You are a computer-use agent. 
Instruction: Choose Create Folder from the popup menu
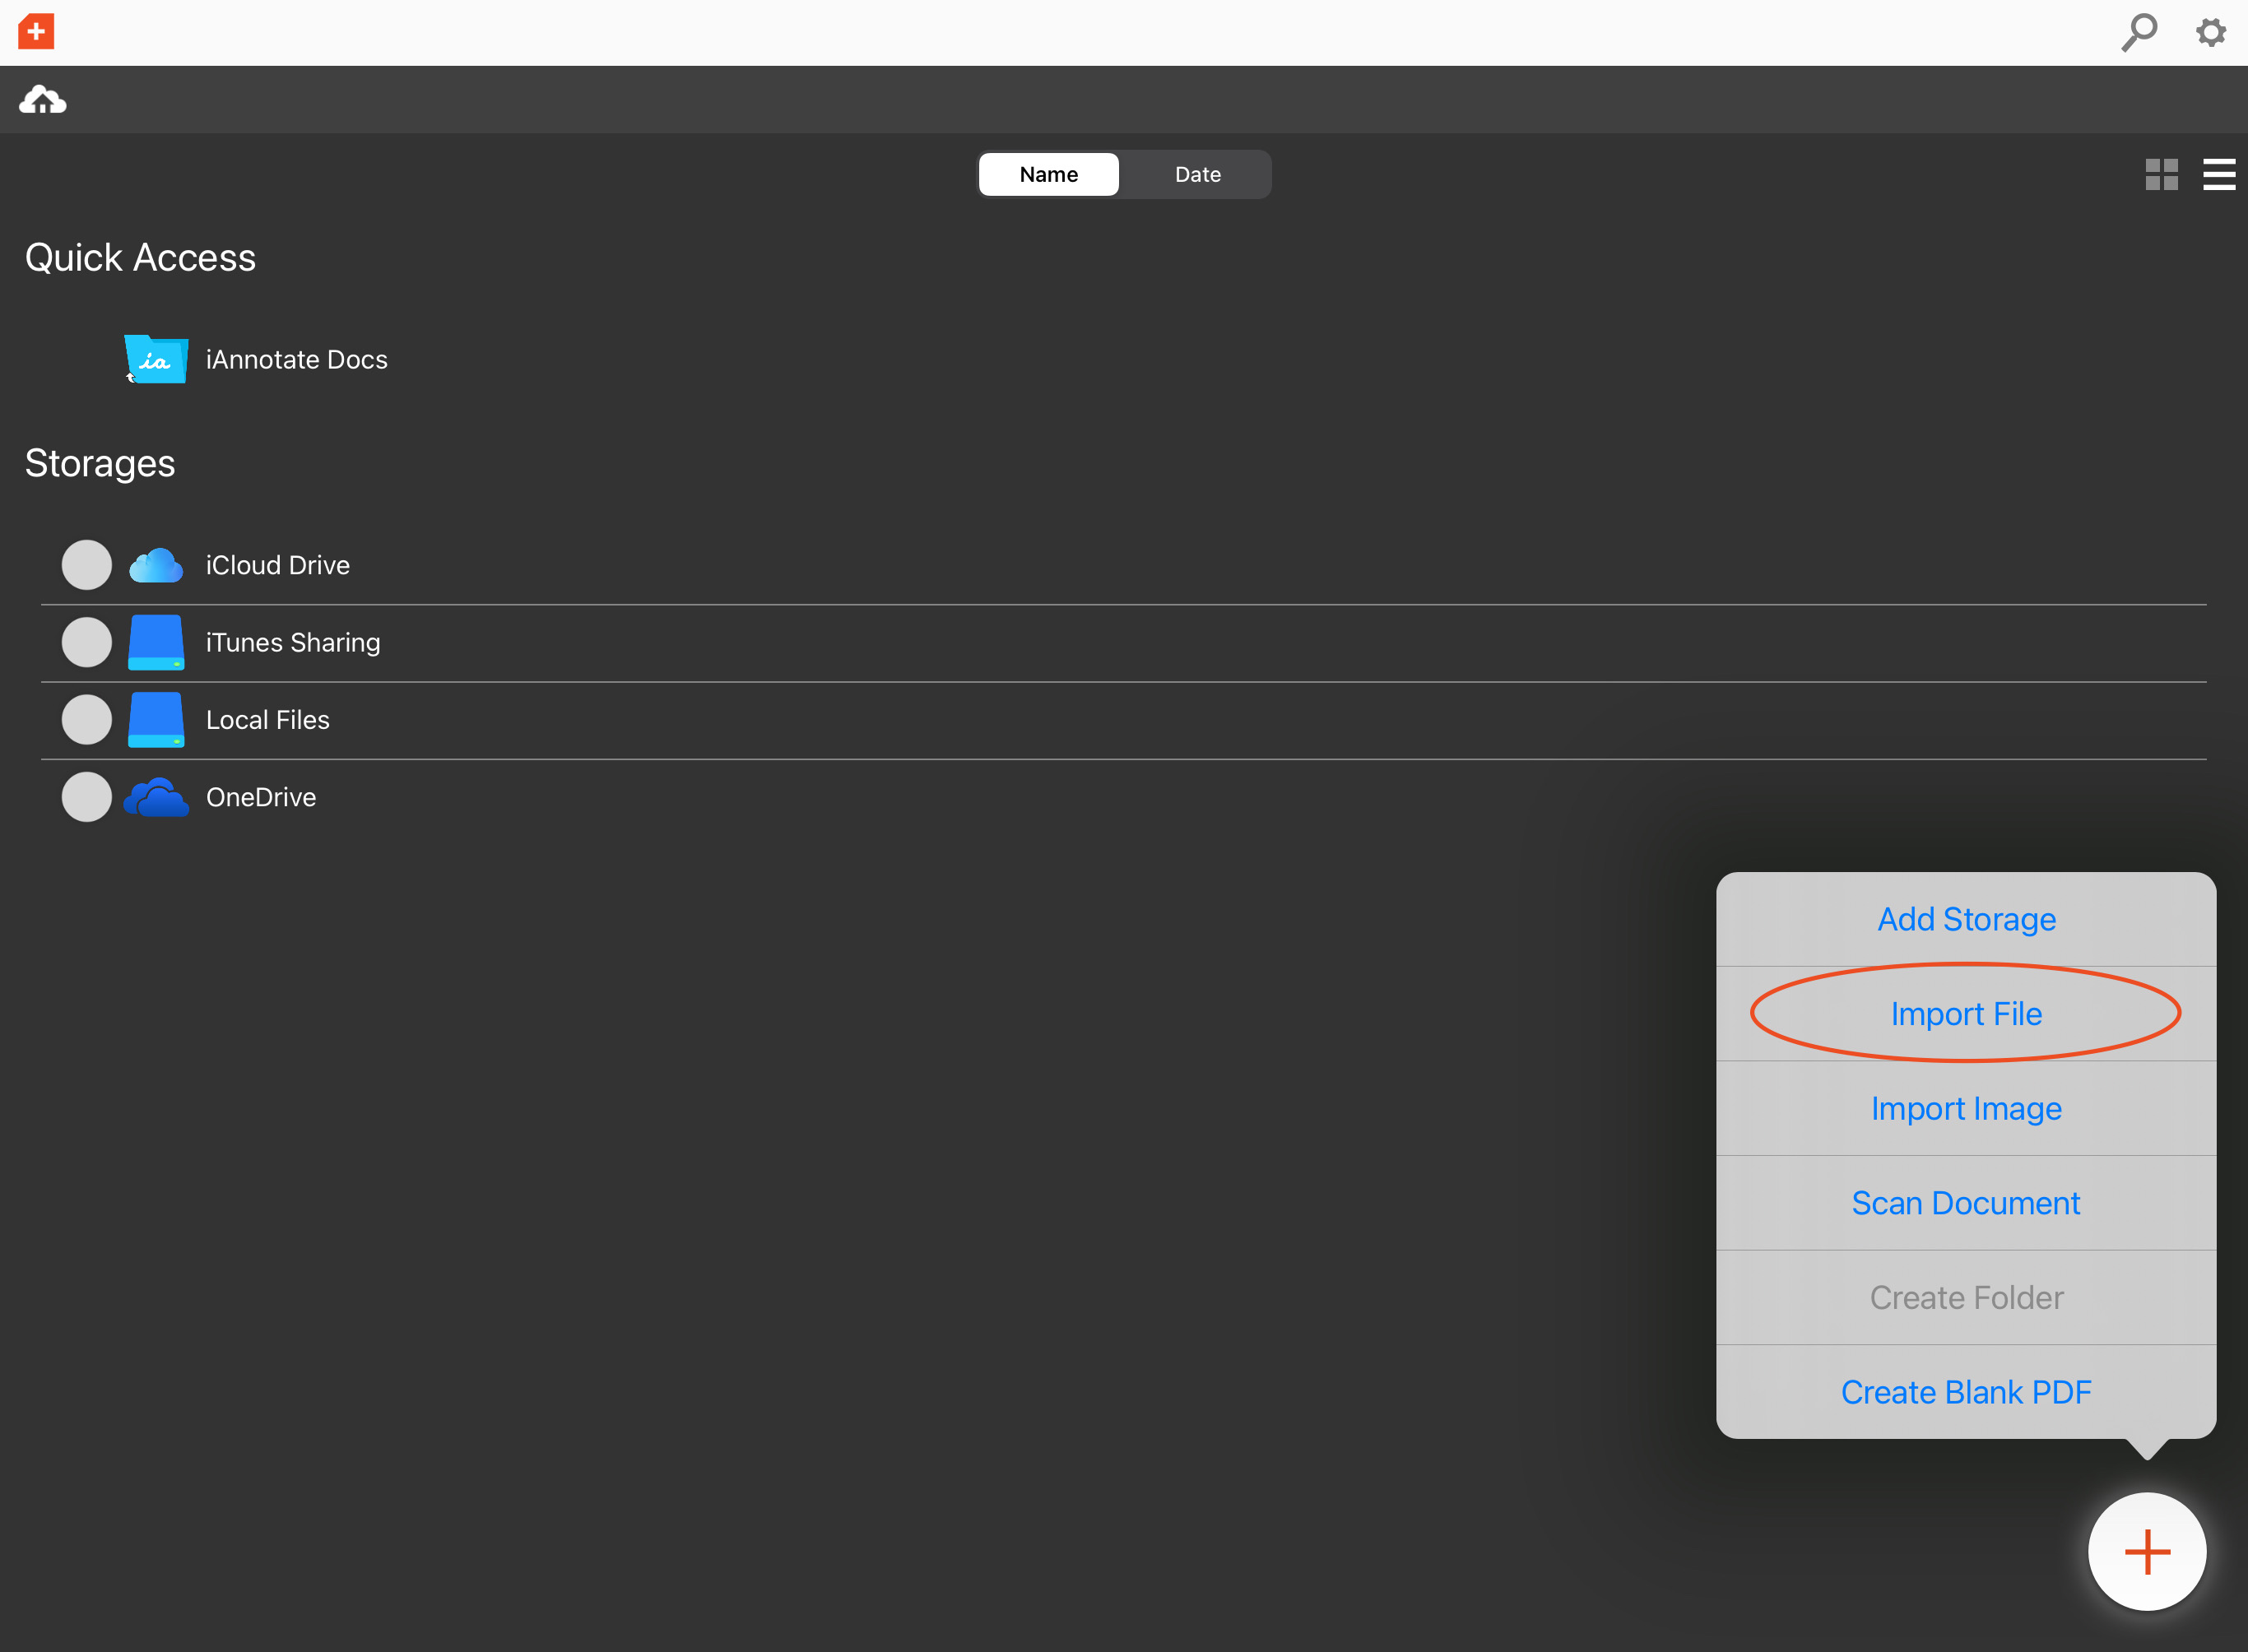[x=1966, y=1298]
